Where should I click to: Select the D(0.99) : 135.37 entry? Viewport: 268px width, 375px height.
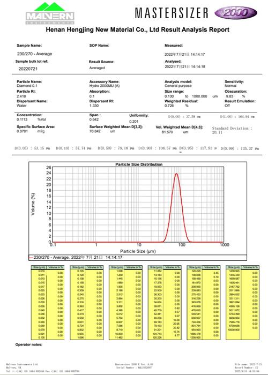[x=240, y=148]
